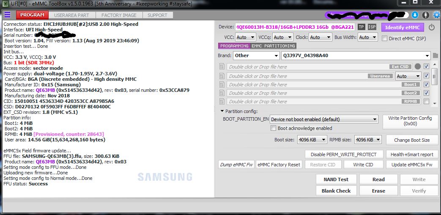Screen dimensions: 441x215
Task: Click the gray gear icon on Ext CSD row
Action: pos(418,66)
